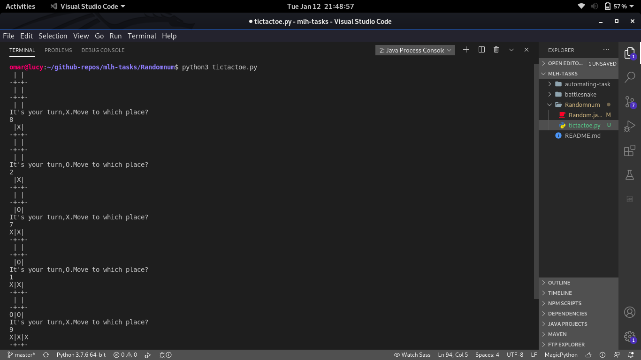This screenshot has height=360, width=641.
Task: Click the thumbs-up icon in status bar
Action: point(588,355)
